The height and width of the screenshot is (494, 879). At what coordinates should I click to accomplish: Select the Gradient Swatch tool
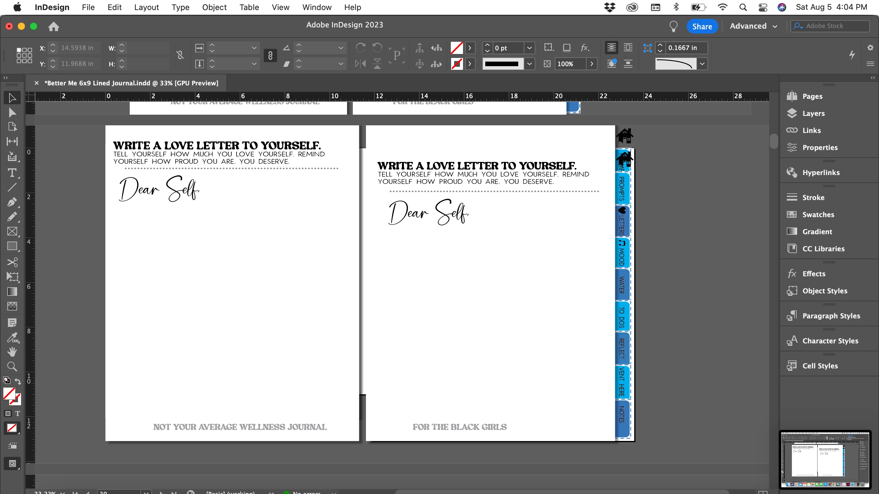click(12, 292)
